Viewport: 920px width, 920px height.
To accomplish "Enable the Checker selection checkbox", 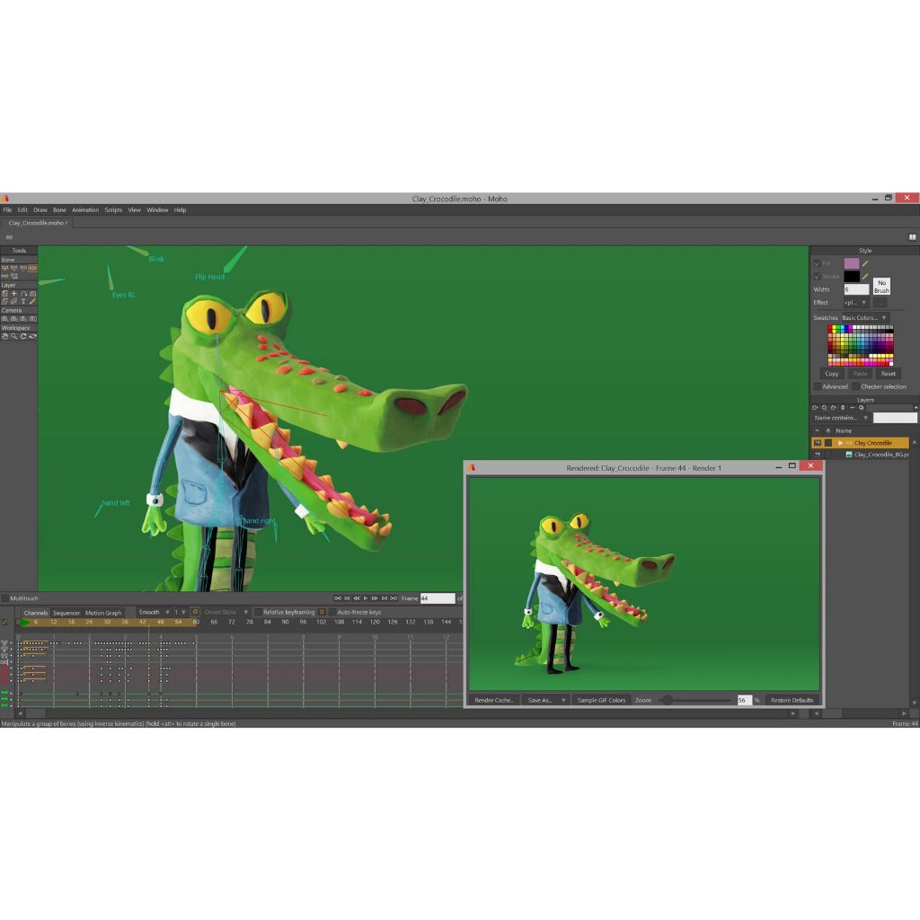I will coord(856,386).
